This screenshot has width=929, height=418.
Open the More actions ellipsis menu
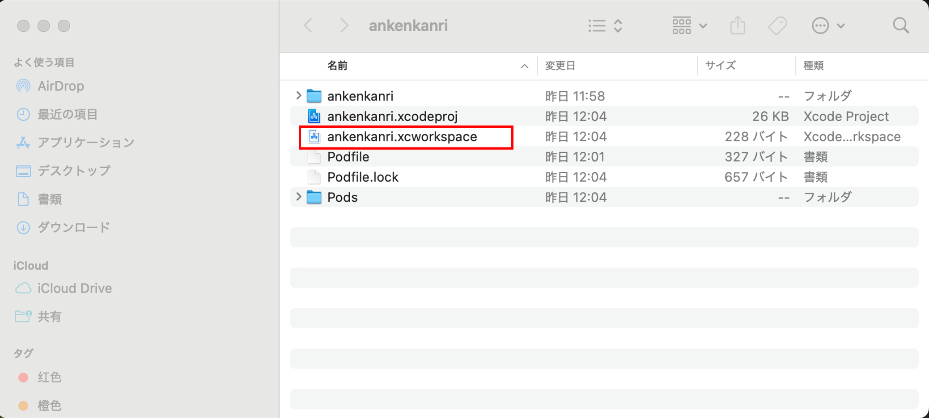(828, 25)
